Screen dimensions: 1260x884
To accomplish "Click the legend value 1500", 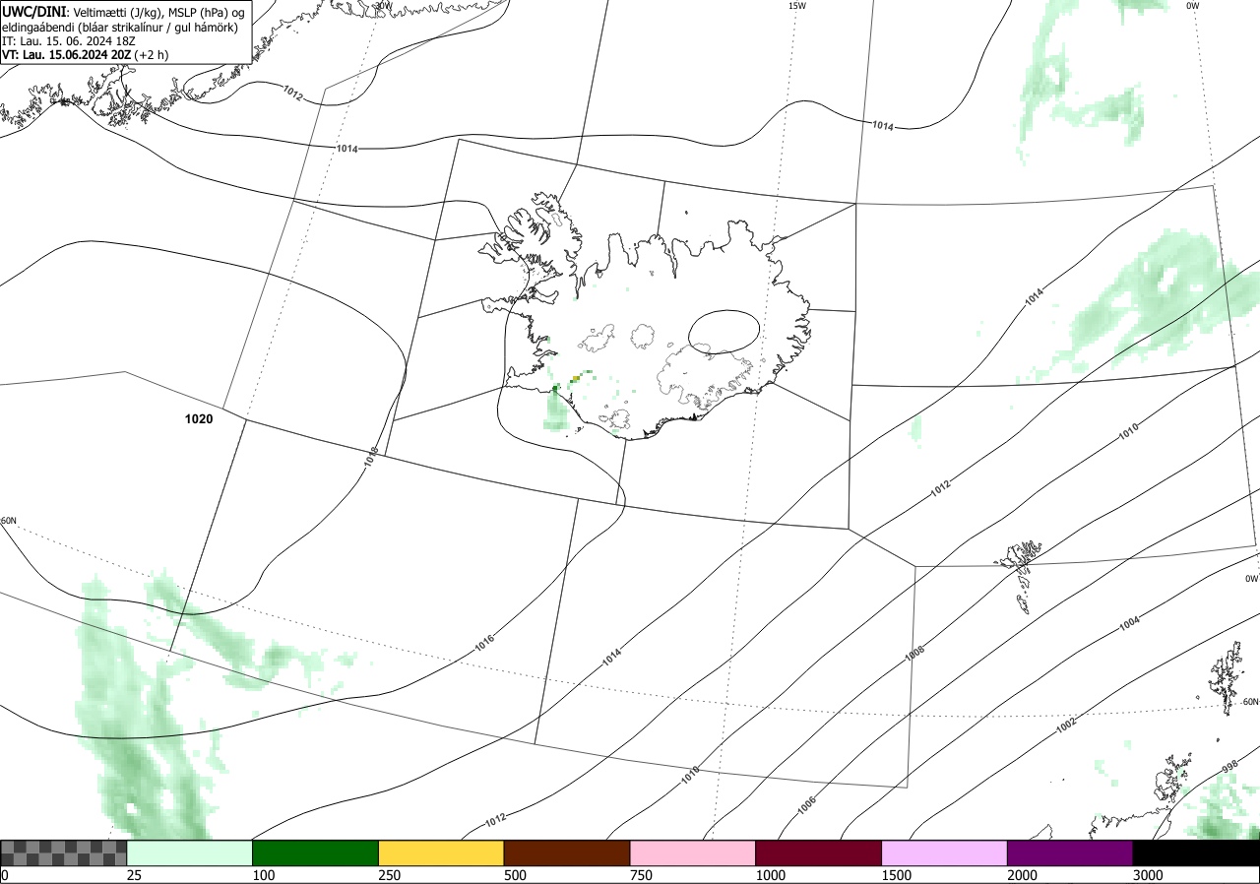I will (897, 875).
